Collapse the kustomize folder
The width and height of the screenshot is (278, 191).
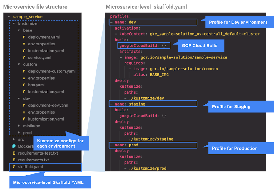coord(13,23)
